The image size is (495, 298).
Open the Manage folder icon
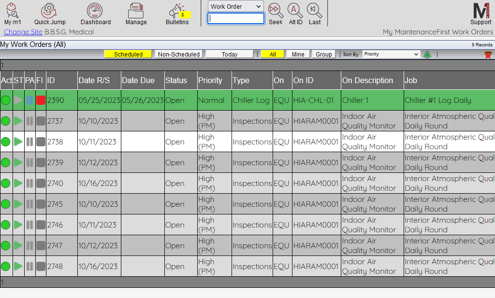[136, 11]
